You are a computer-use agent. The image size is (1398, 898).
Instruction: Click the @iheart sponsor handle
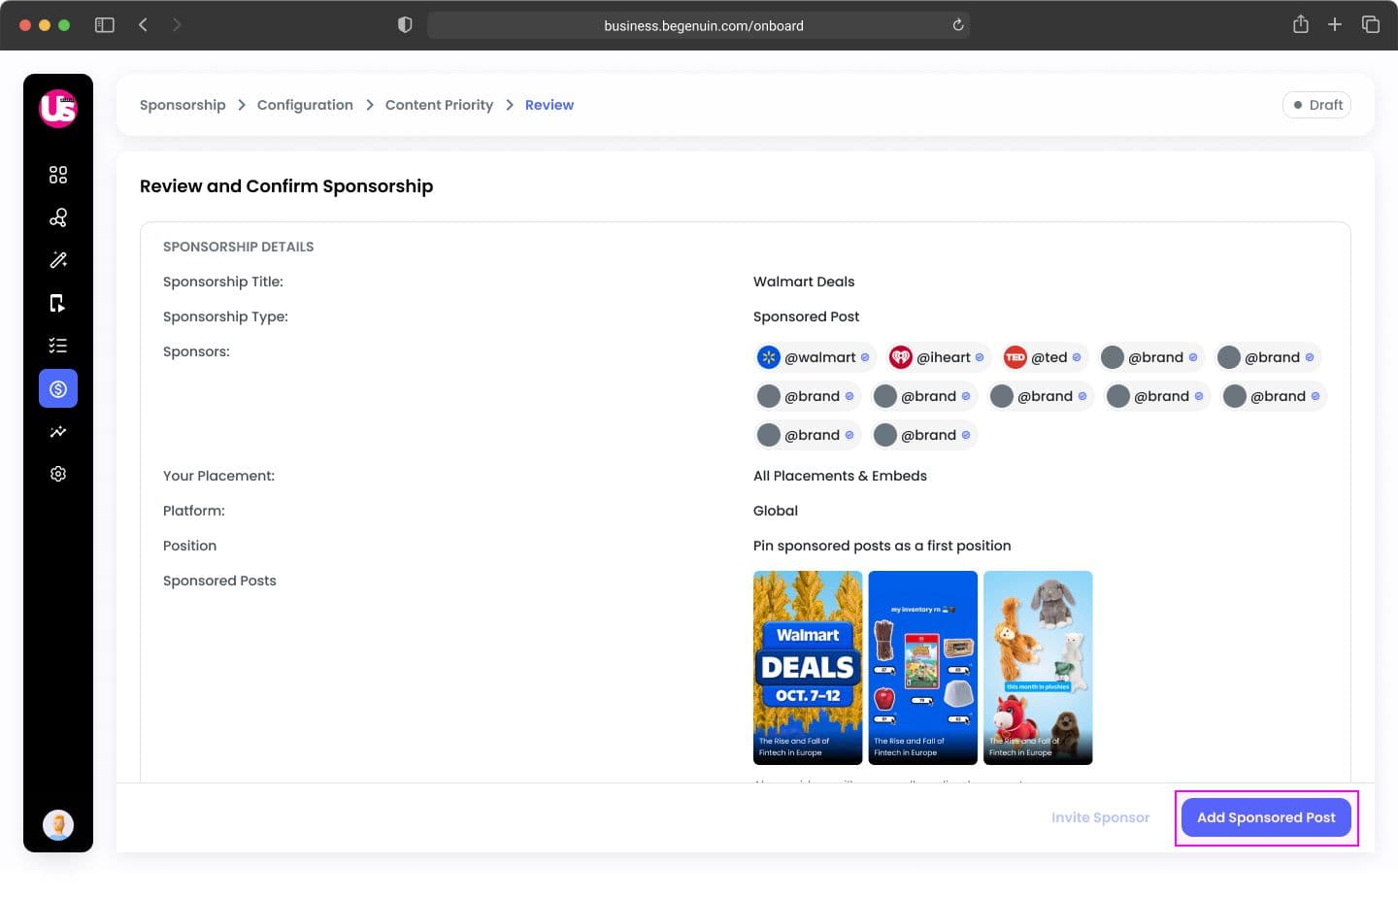click(x=944, y=357)
